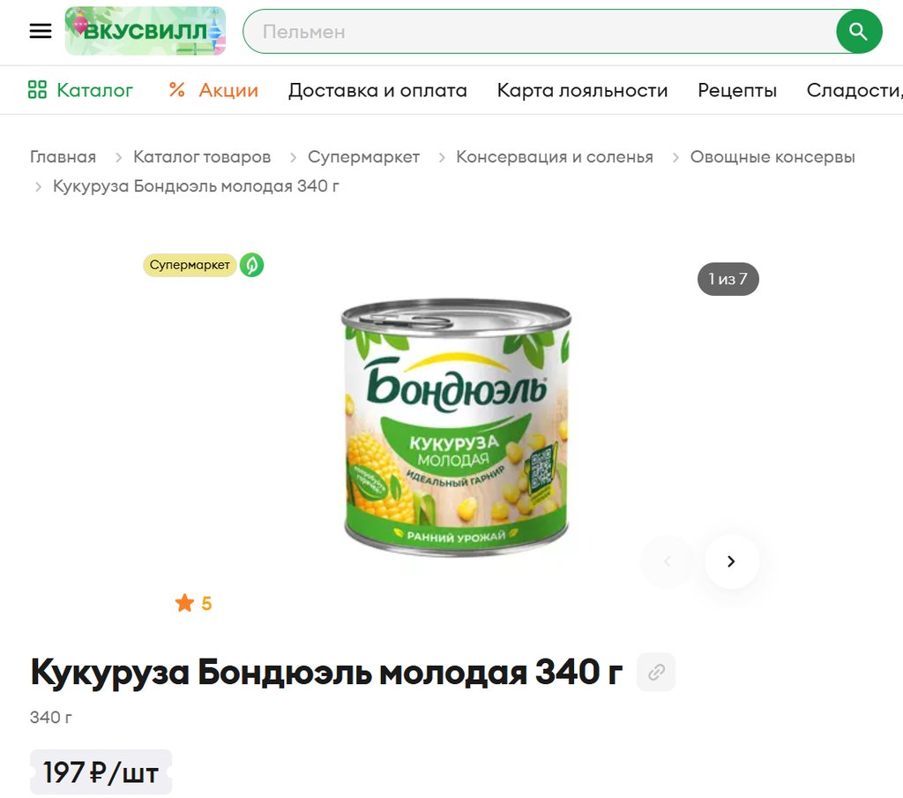Go to Консервация и соленья breadcrumb
Screen dimensions: 903x798
555,157
